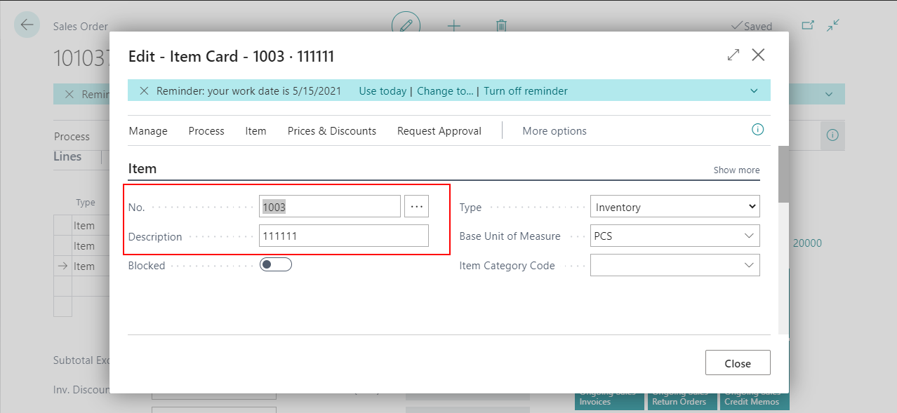The width and height of the screenshot is (897, 413).
Task: Click the trash icon to delete the order
Action: tap(501, 25)
